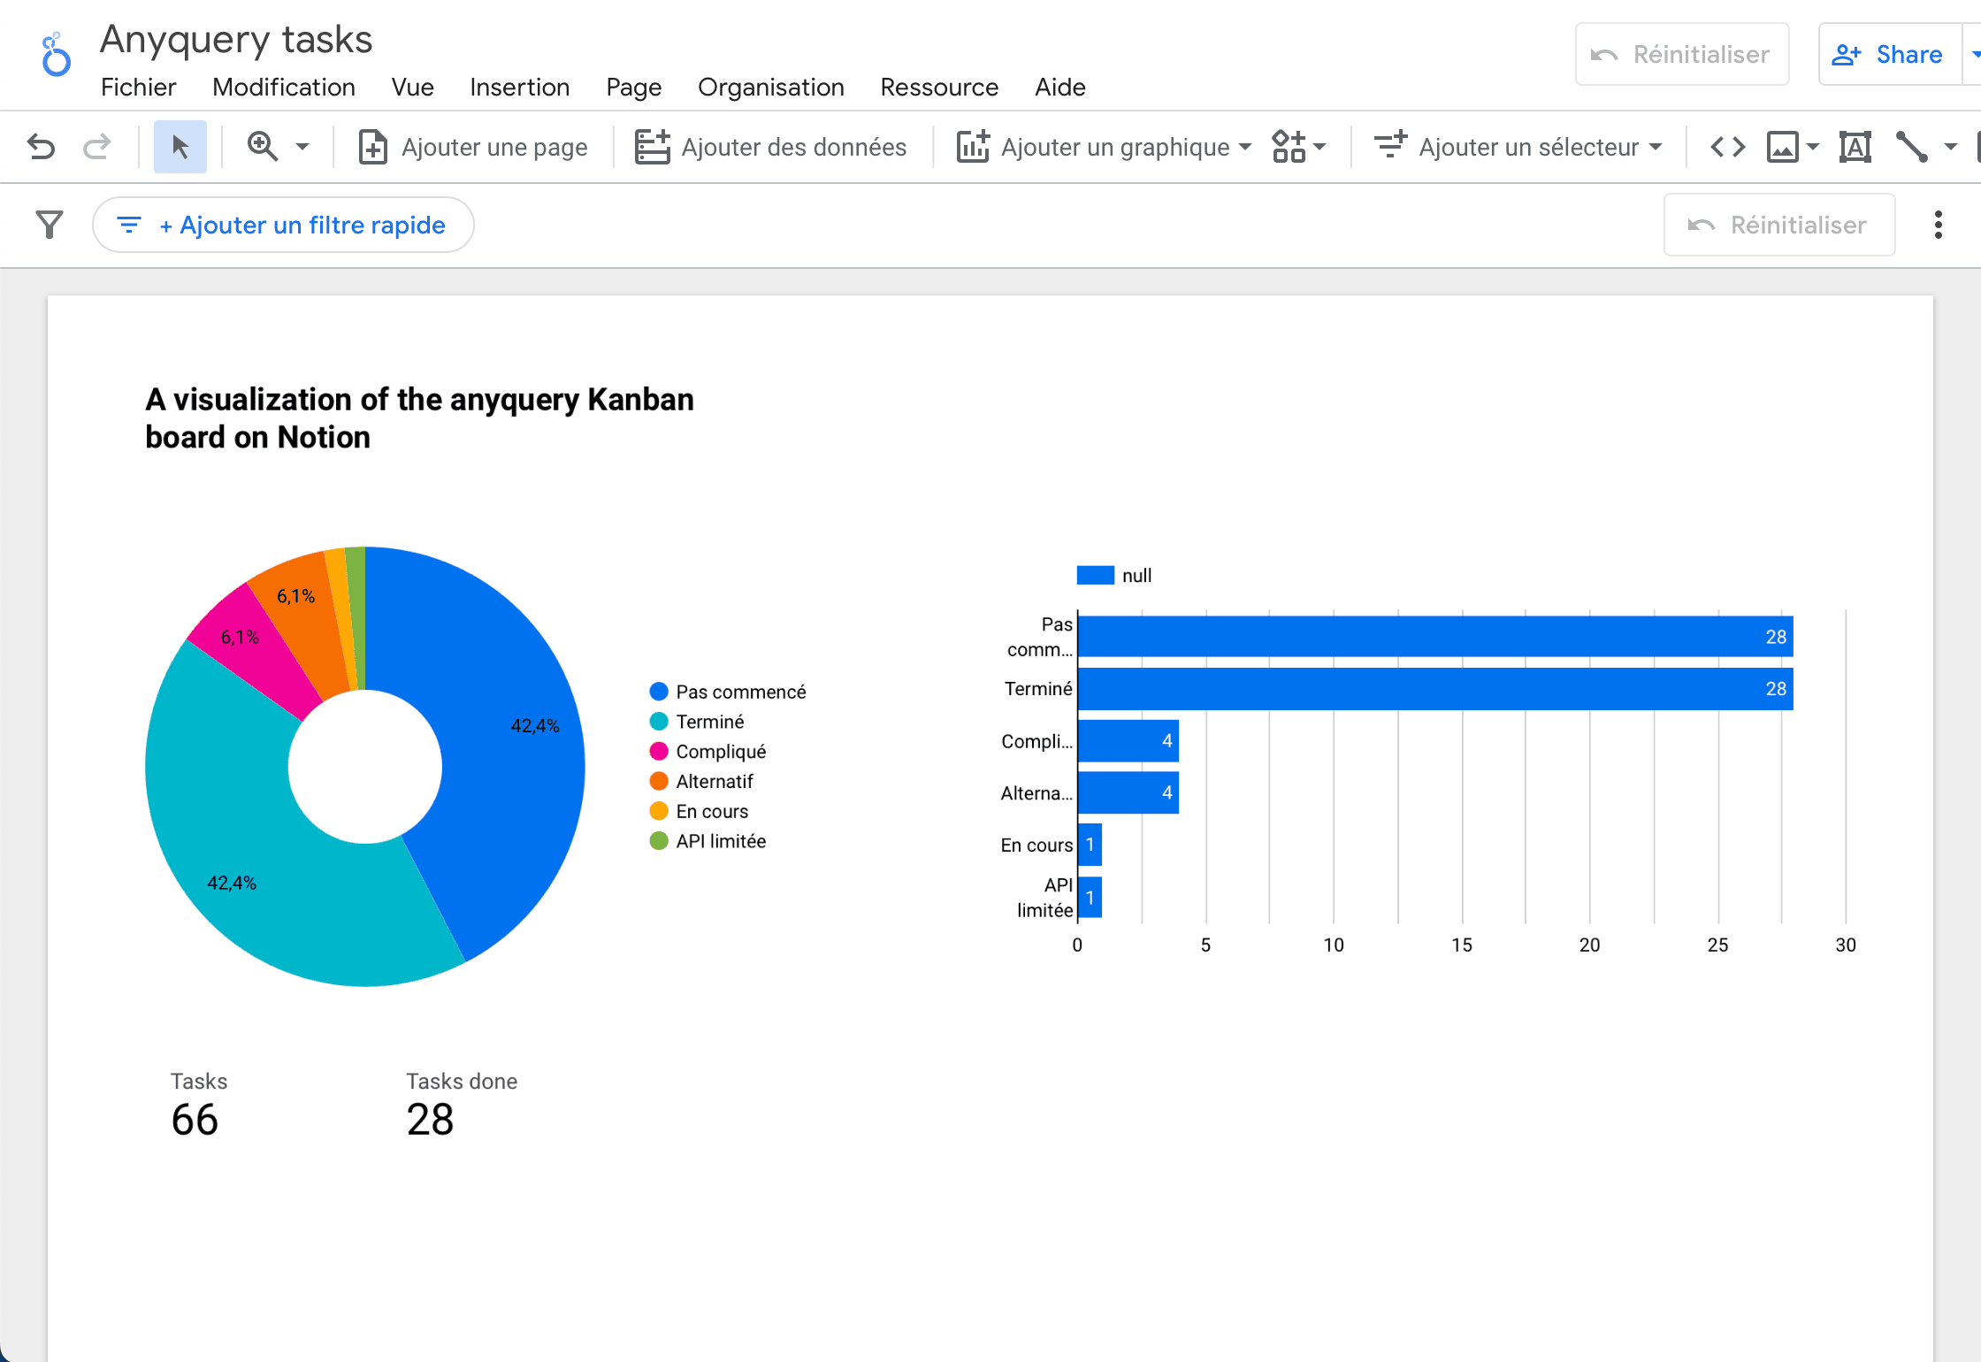The height and width of the screenshot is (1362, 1981).
Task: Click the undo arrow icon
Action: pyautogui.click(x=41, y=147)
